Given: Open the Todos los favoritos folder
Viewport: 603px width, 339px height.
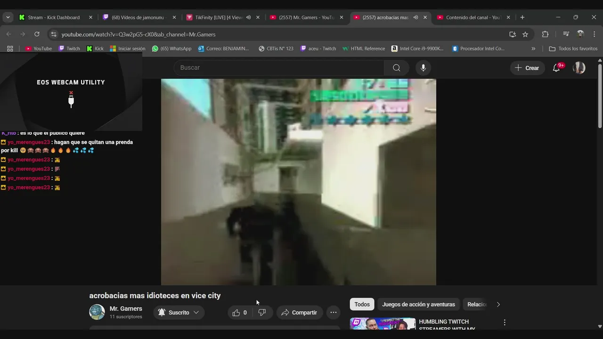Looking at the screenshot, I should coord(573,48).
